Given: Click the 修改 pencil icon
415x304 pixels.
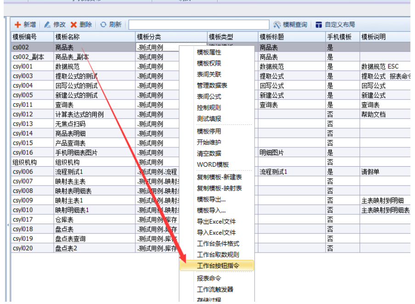Looking at the screenshot, I should pyautogui.click(x=47, y=25).
